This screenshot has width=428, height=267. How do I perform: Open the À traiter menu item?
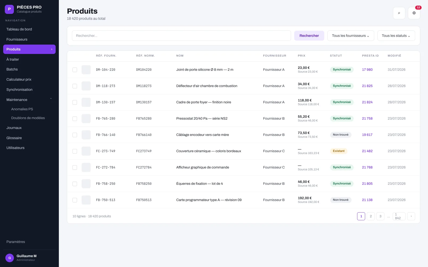click(x=29, y=59)
